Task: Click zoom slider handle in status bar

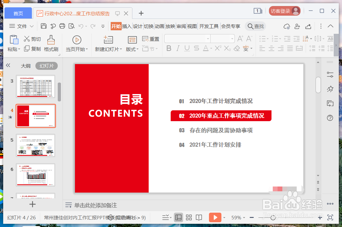Action: [x=273, y=217]
